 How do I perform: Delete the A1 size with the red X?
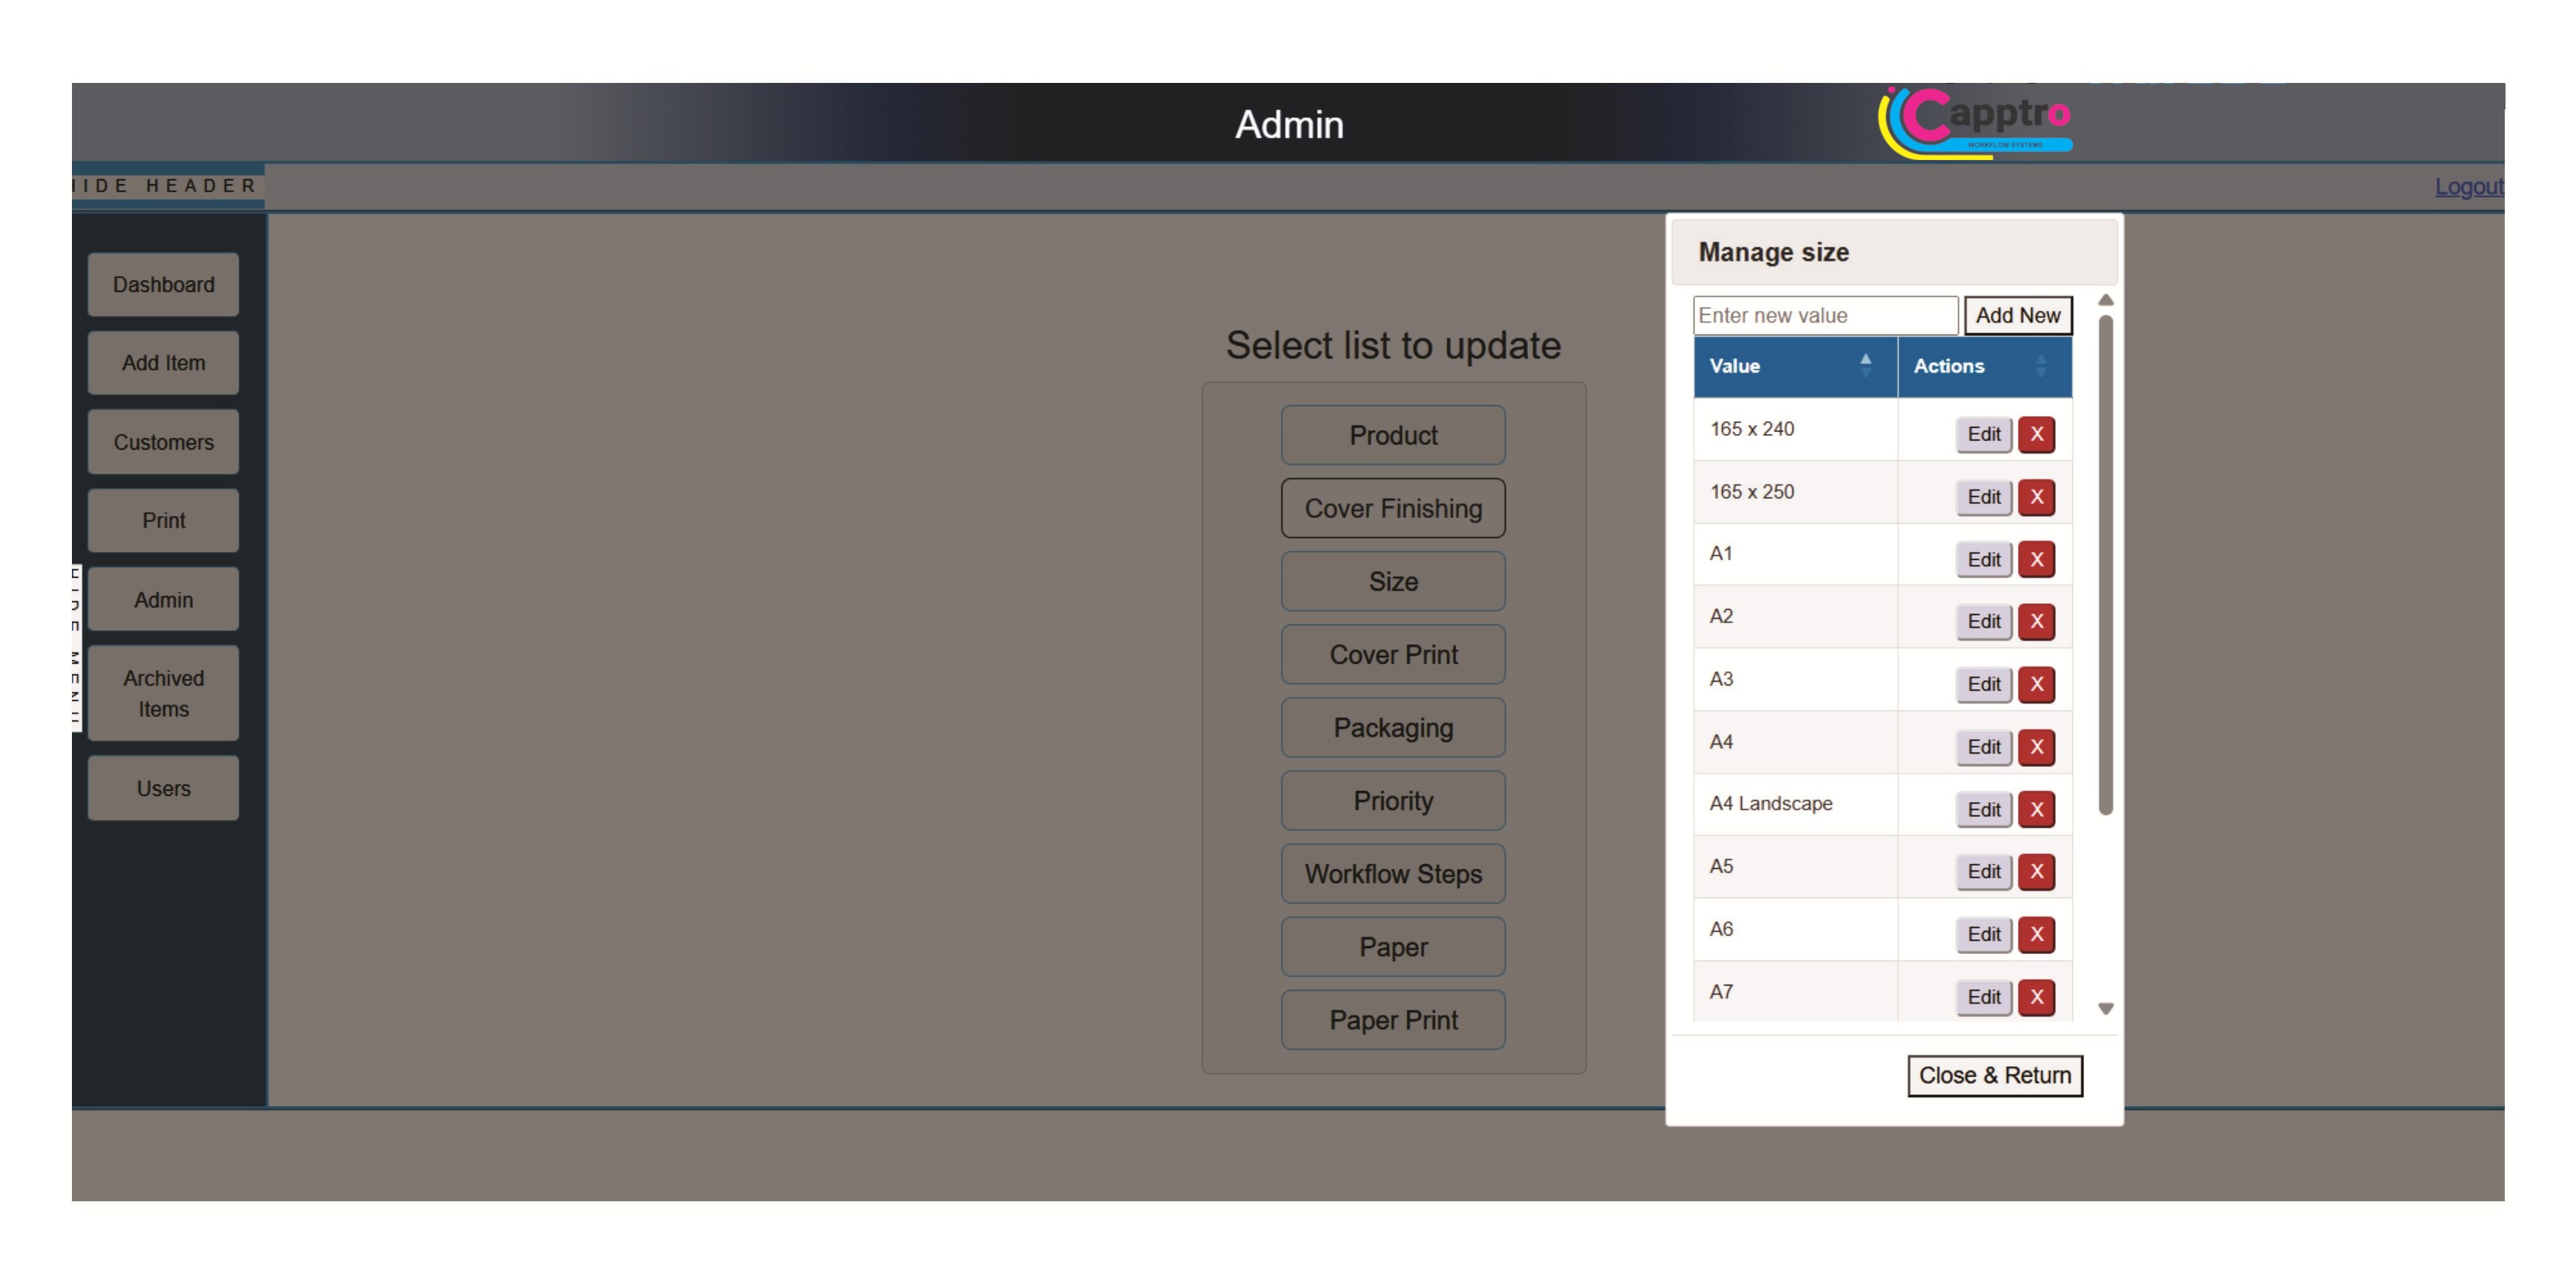coord(2037,560)
